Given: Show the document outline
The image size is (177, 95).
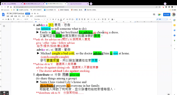Looking at the screenshot, I should click(x=4, y=26).
